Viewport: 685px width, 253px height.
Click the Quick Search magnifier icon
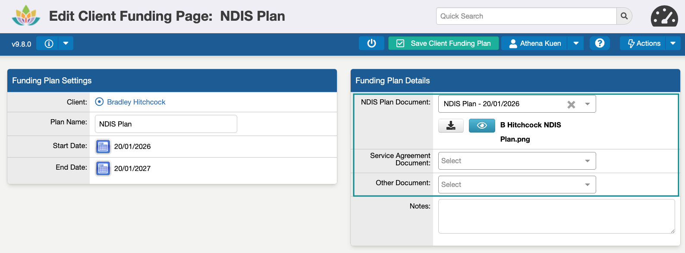tap(624, 16)
